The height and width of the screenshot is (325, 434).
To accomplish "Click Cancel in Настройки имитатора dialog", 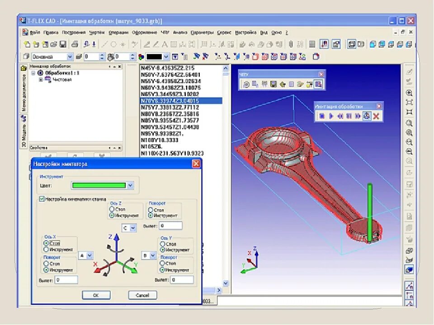I will click(x=142, y=295).
